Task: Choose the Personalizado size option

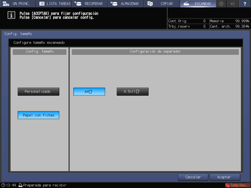Action: pyautogui.click(x=38, y=92)
